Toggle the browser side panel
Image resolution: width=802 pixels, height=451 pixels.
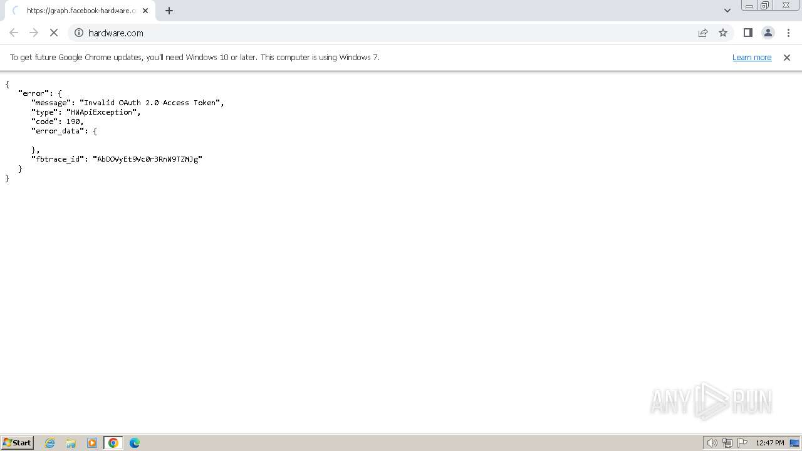(x=747, y=33)
